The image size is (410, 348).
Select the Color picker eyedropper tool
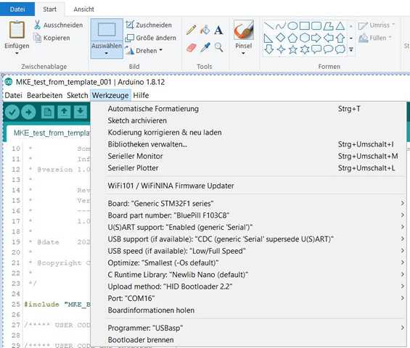click(x=205, y=48)
